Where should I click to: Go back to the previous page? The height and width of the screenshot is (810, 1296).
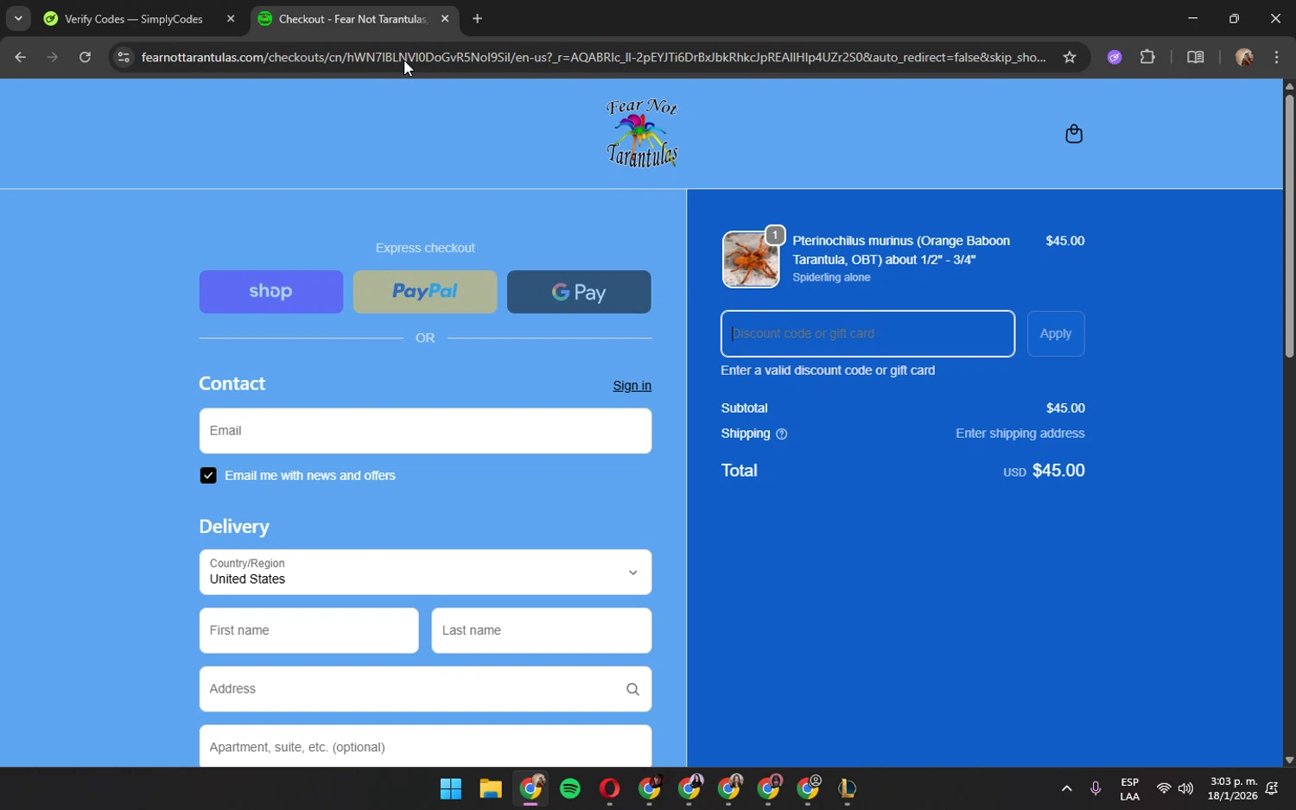20,57
